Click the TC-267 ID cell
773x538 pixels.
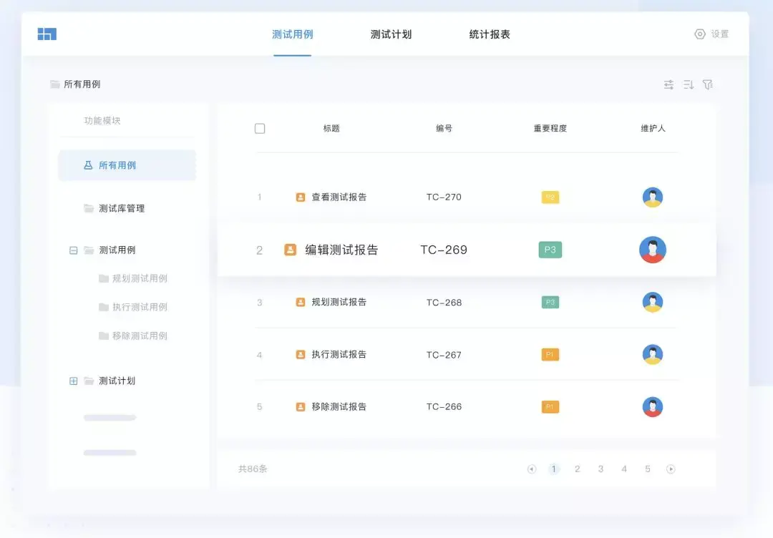point(444,355)
